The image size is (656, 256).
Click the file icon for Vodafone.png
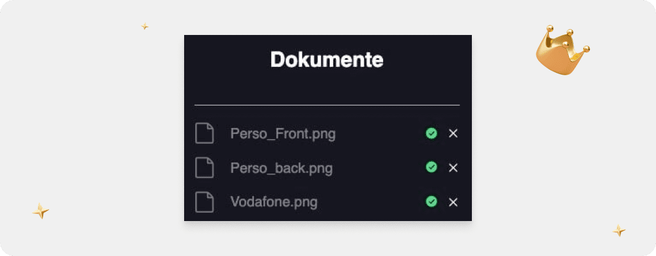coord(204,202)
